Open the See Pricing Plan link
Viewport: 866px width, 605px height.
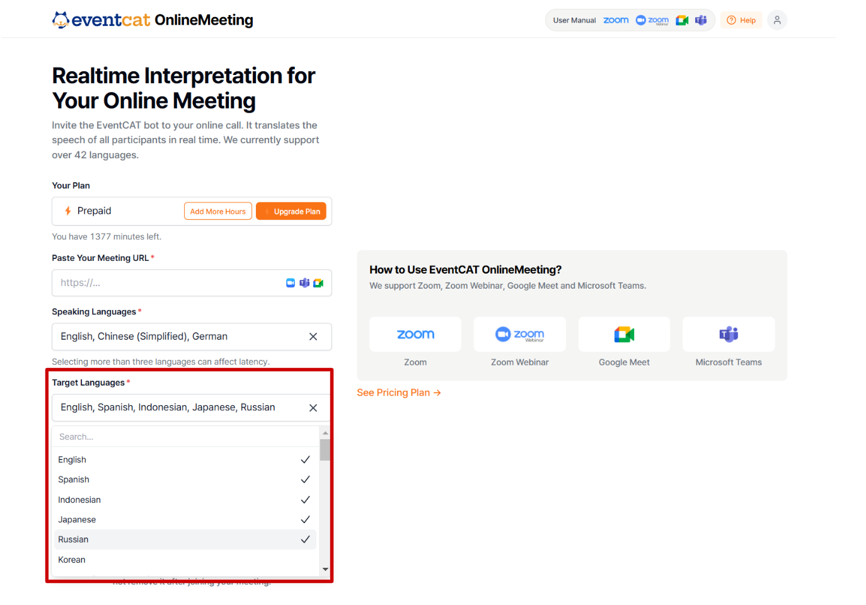(399, 393)
